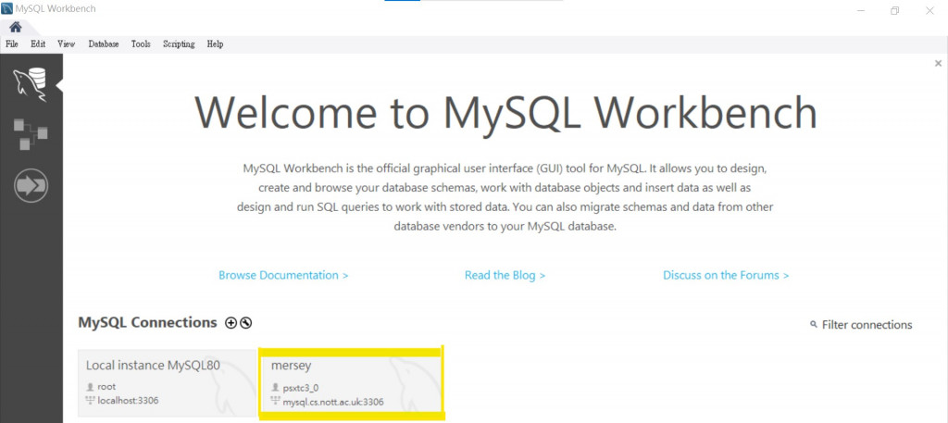Select the MySQL connections dolphin sidebar icon

click(x=31, y=84)
